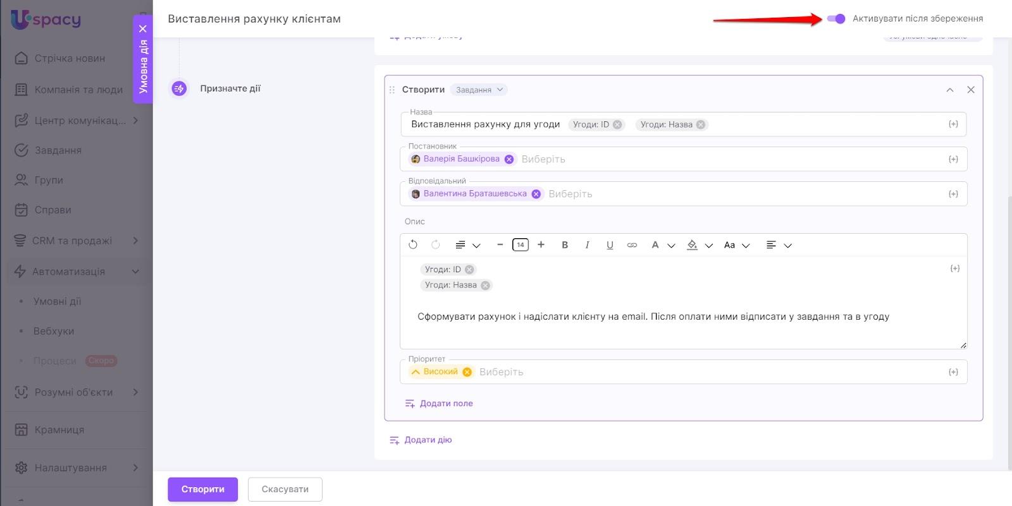
Task: Open Стрічка новин in sidebar
Action: [x=70, y=58]
